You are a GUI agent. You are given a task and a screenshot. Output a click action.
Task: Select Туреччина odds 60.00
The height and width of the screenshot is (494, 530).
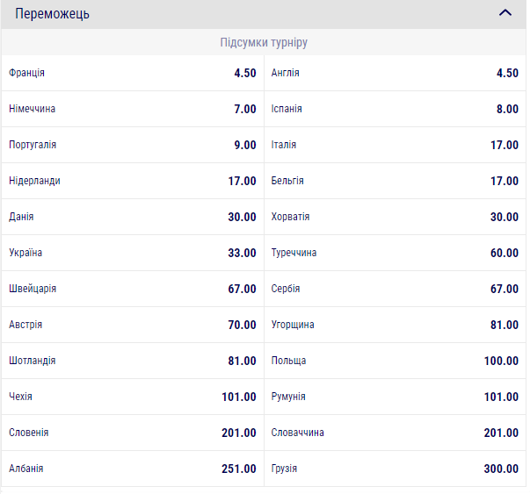tap(395, 253)
